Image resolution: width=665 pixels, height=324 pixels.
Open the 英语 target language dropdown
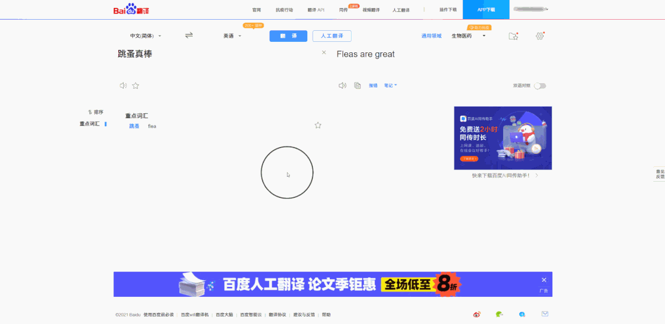tap(232, 36)
